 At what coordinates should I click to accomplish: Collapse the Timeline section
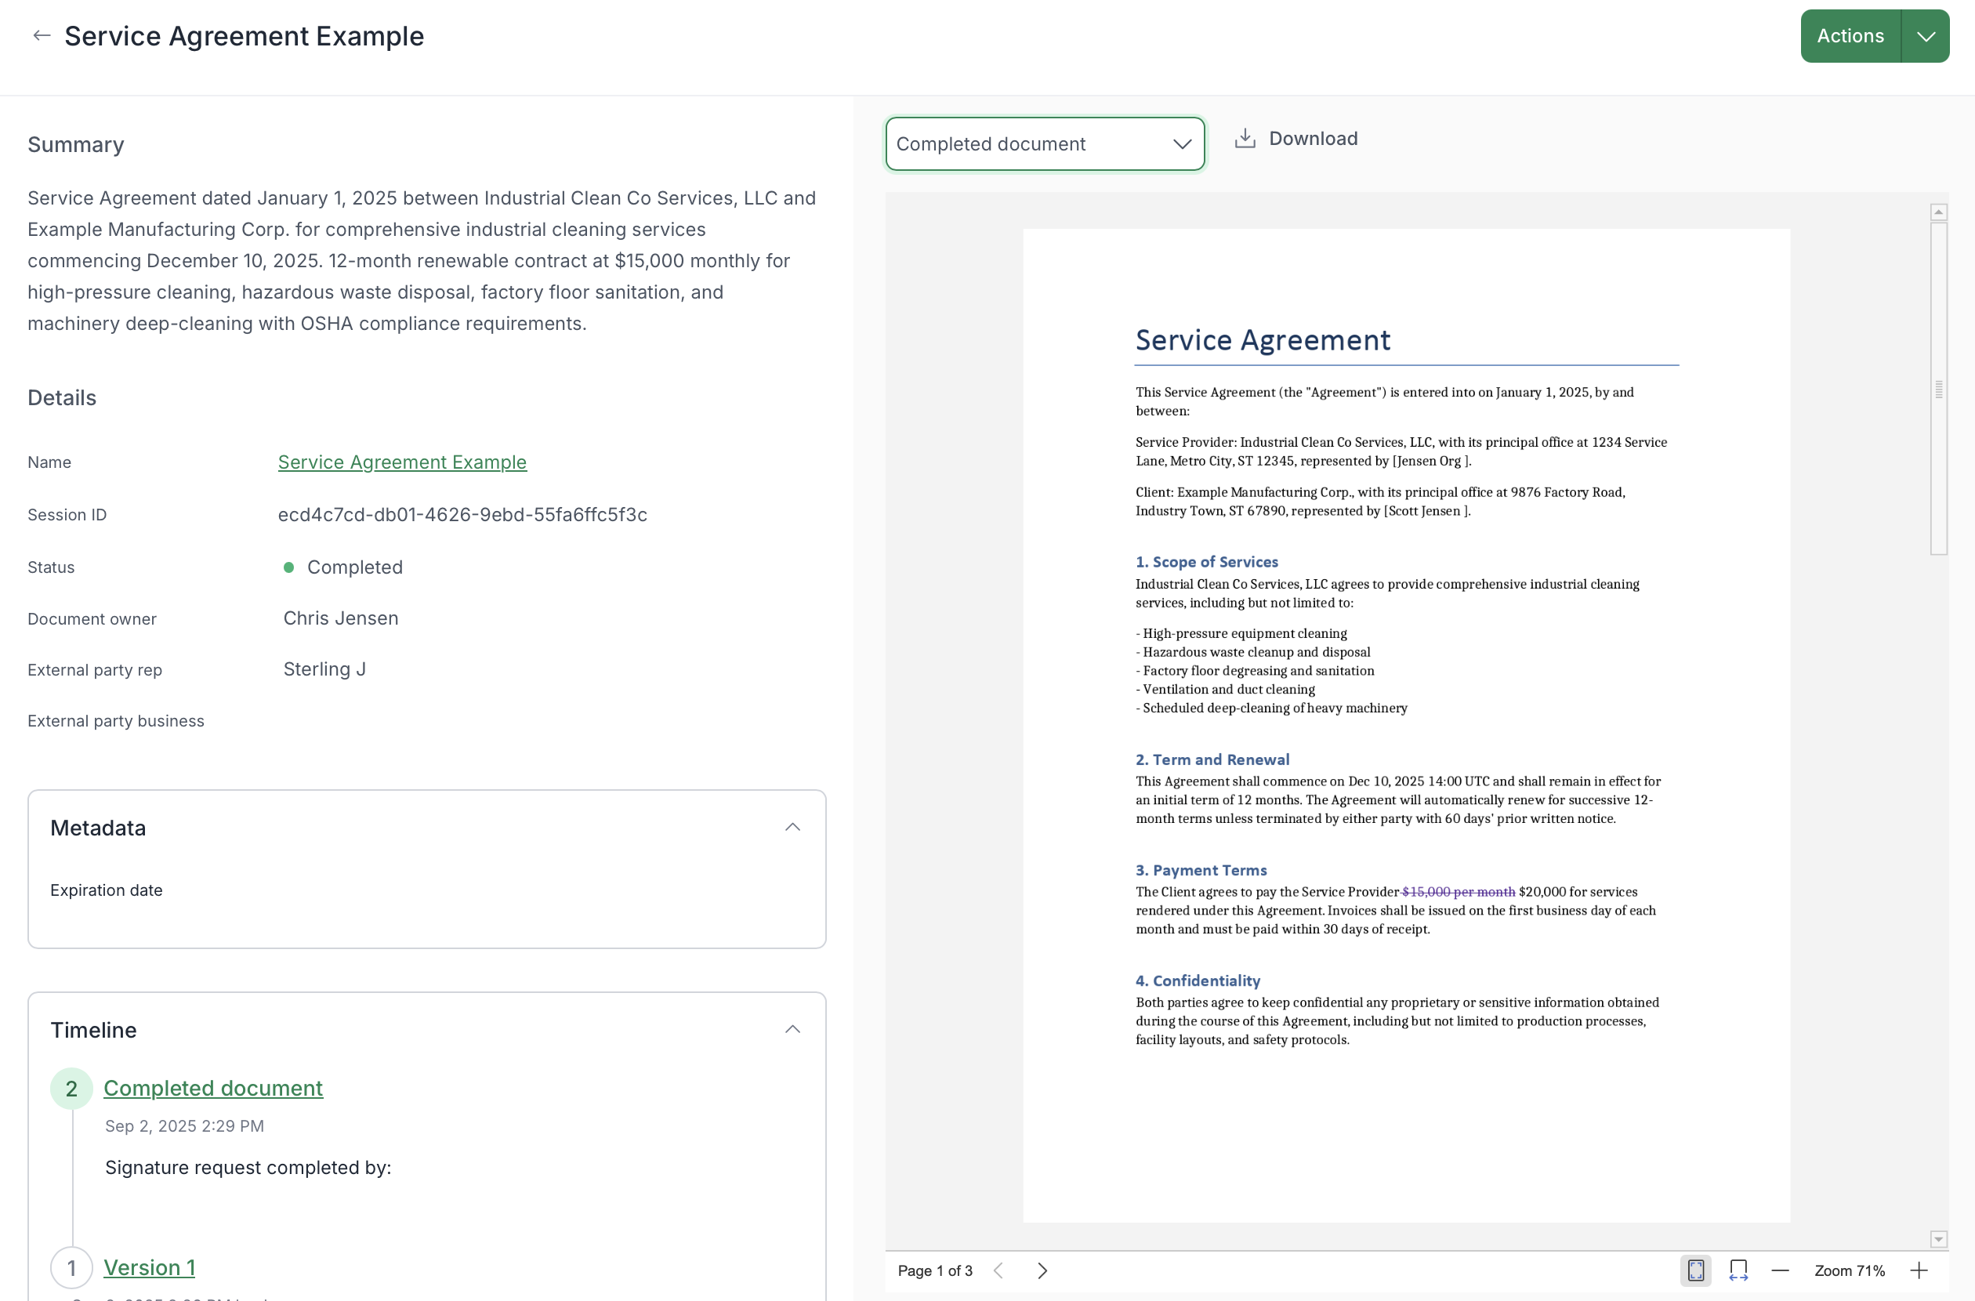click(792, 1030)
